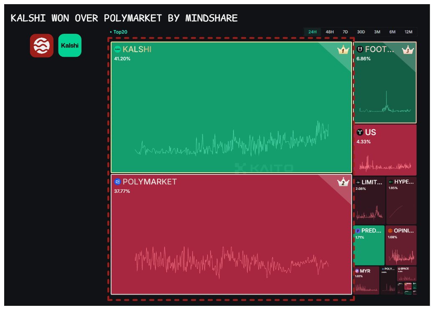Click the 2.08% mindshare value
The width and height of the screenshot is (434, 310).
[360, 189]
